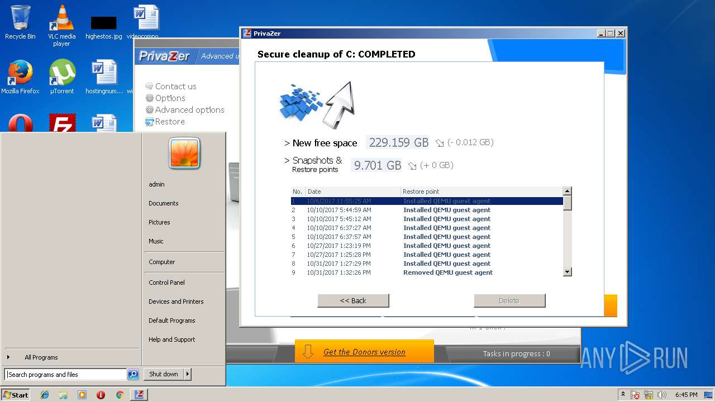Click Restore link in PrivaZer sidebar
This screenshot has width=715, height=402.
(170, 121)
